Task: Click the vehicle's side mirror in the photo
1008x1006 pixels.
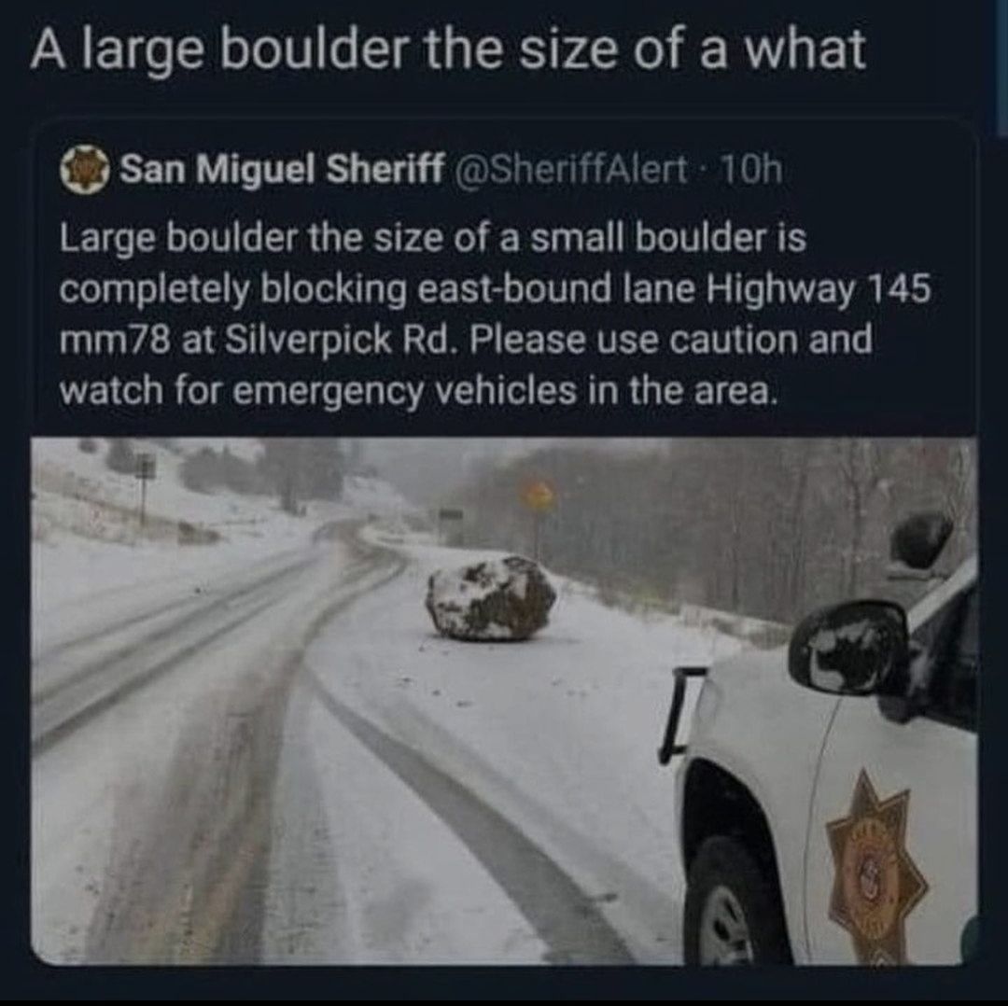Action: pos(848,648)
